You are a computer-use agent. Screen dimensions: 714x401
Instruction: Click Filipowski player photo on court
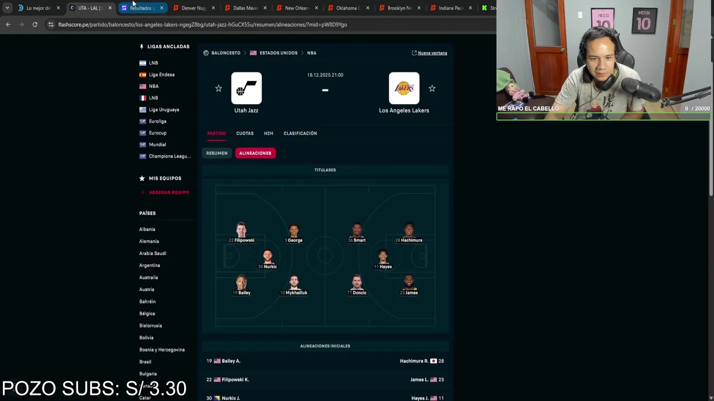241,229
